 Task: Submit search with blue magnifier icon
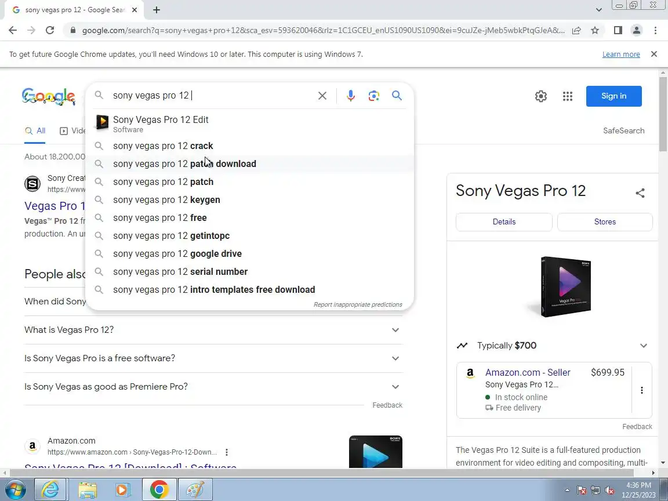pyautogui.click(x=397, y=96)
